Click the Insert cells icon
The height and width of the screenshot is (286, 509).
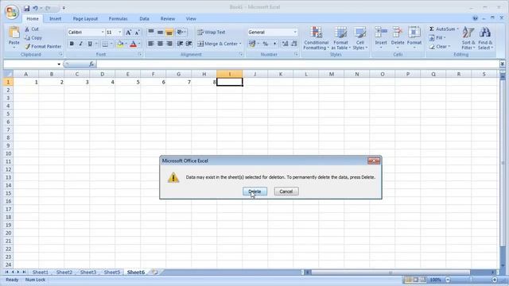381,33
